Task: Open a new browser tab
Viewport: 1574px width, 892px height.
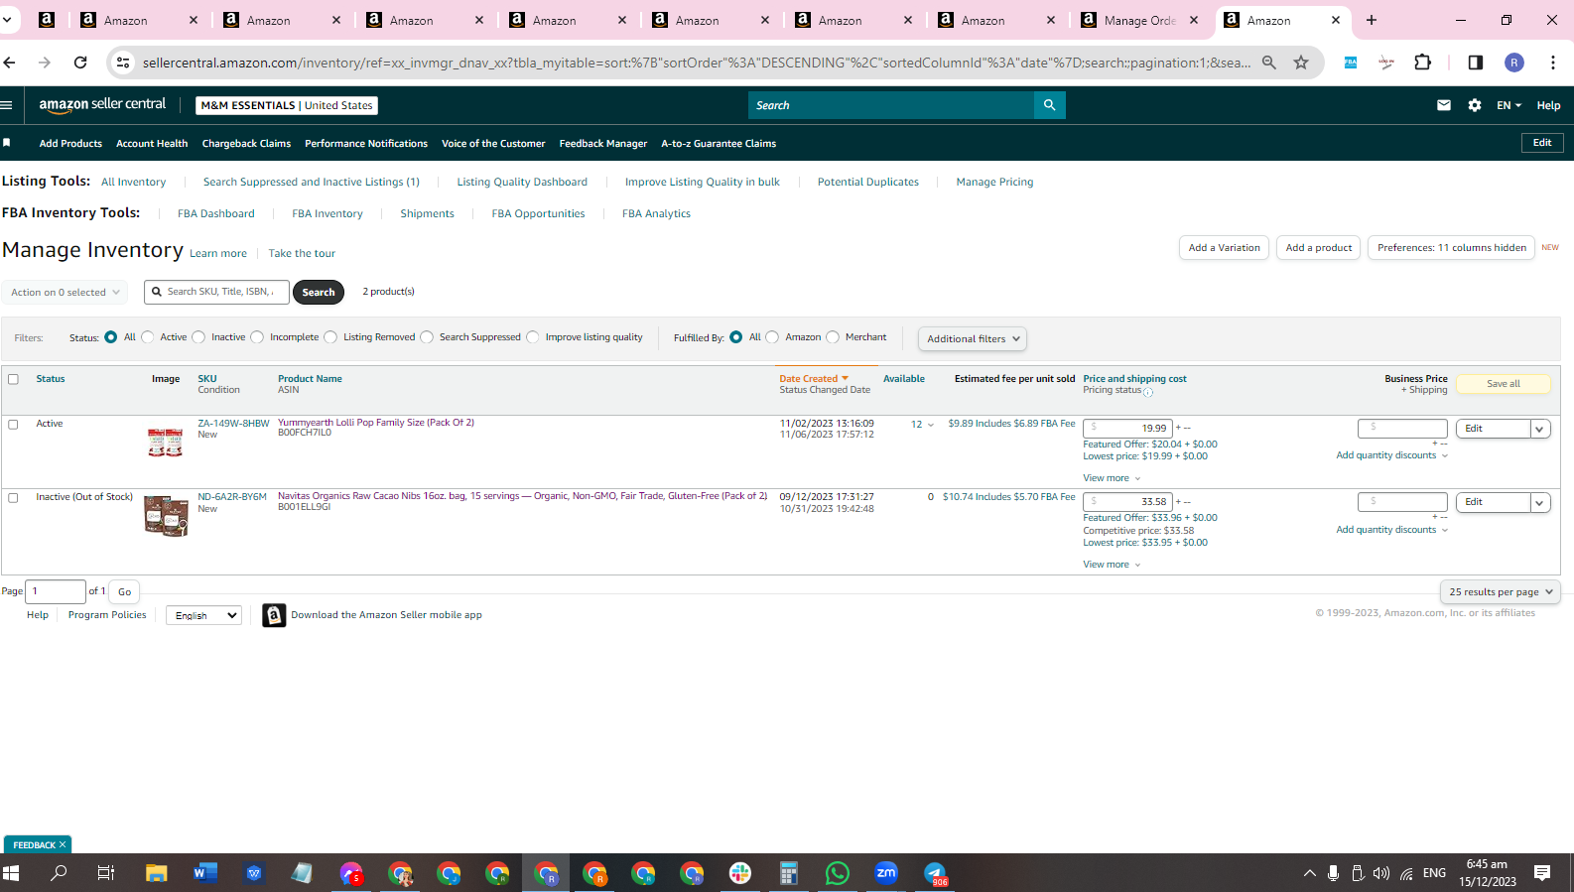Action: (1372, 20)
